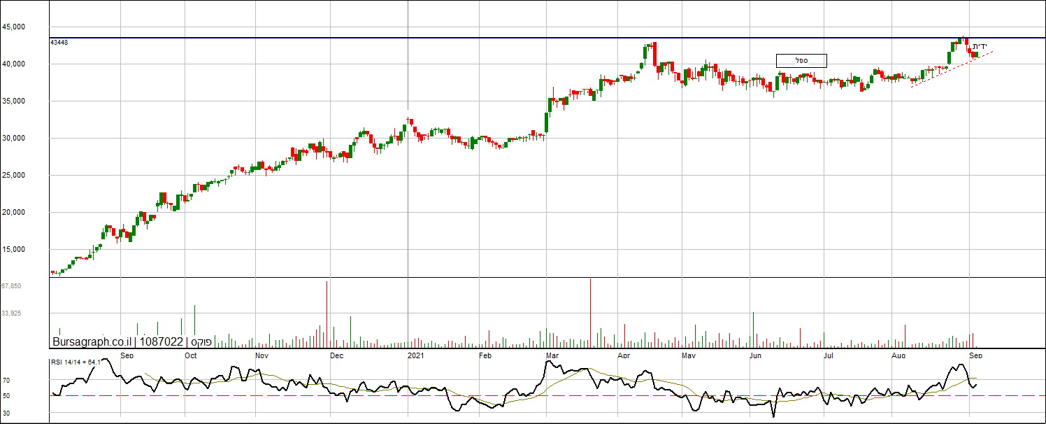Click the 'ידית' handle annotation label
This screenshot has width=1046, height=424.
(980, 47)
